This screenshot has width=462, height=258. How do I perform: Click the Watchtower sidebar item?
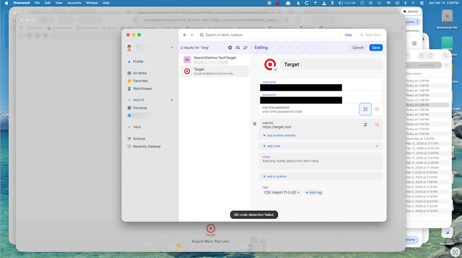pyautogui.click(x=142, y=89)
